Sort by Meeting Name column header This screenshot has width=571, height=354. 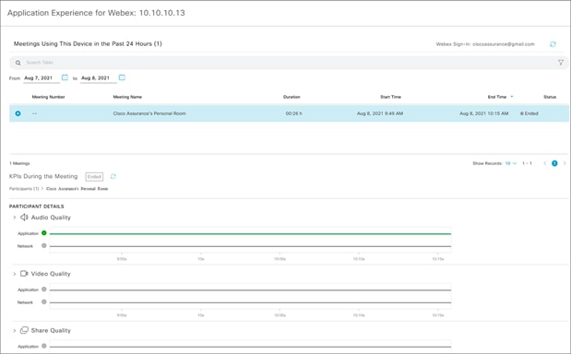click(127, 97)
